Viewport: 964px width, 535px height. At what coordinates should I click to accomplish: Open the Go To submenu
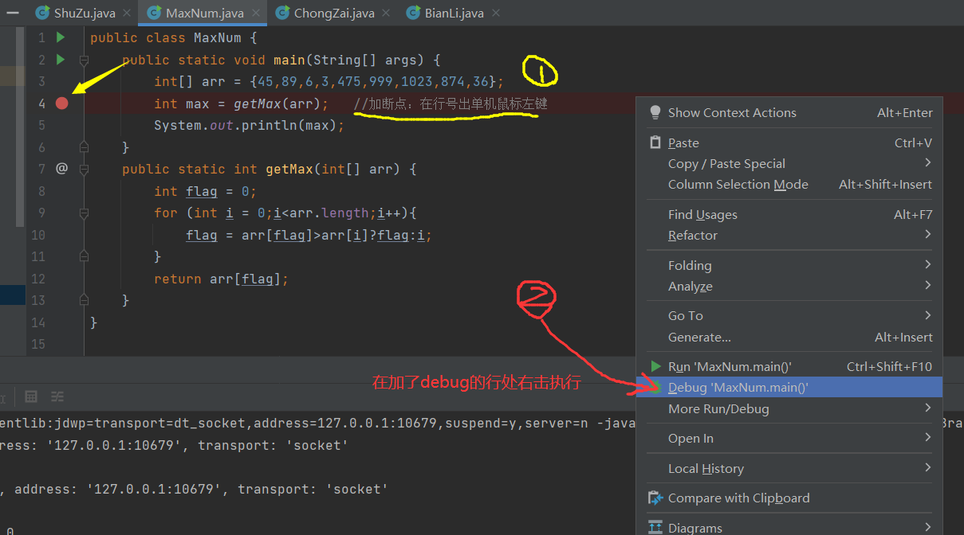pos(789,316)
